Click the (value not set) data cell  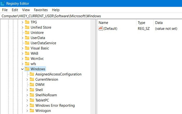click(166, 28)
